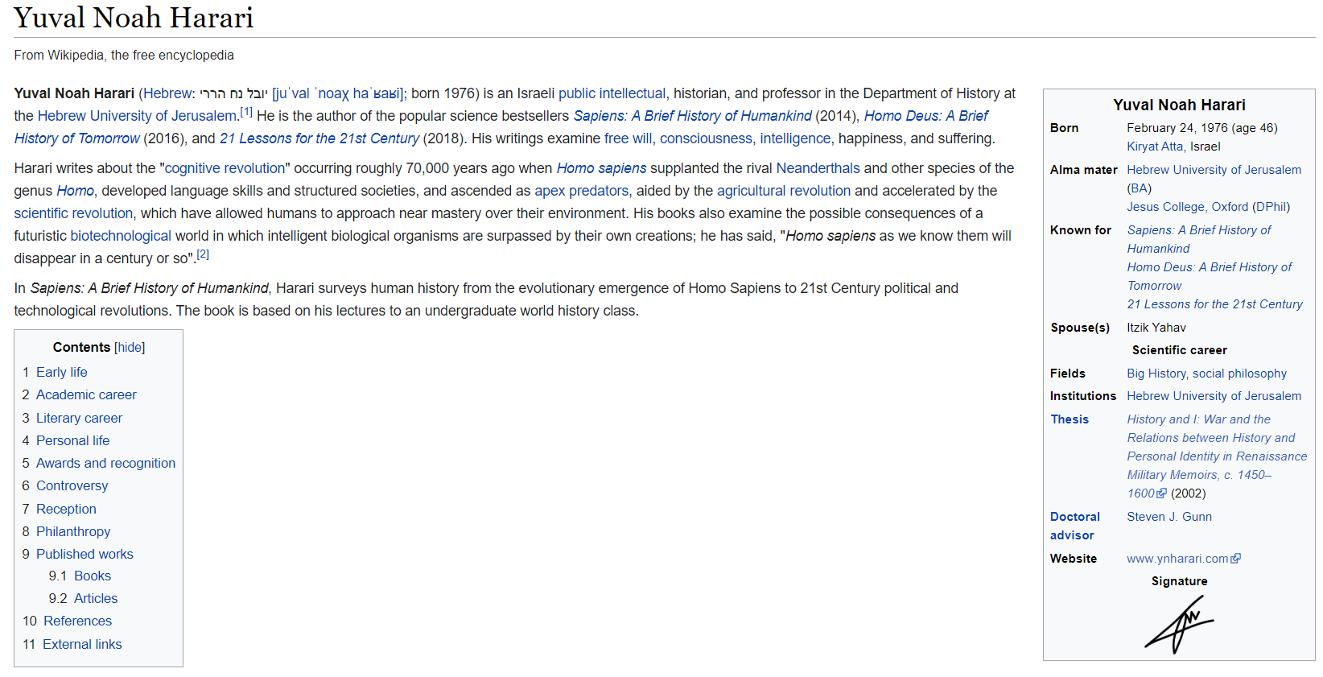
Task: Click the Yuval Noah Harari page heading
Action: pyautogui.click(x=134, y=18)
